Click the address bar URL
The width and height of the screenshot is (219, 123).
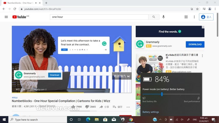tap(43, 9)
